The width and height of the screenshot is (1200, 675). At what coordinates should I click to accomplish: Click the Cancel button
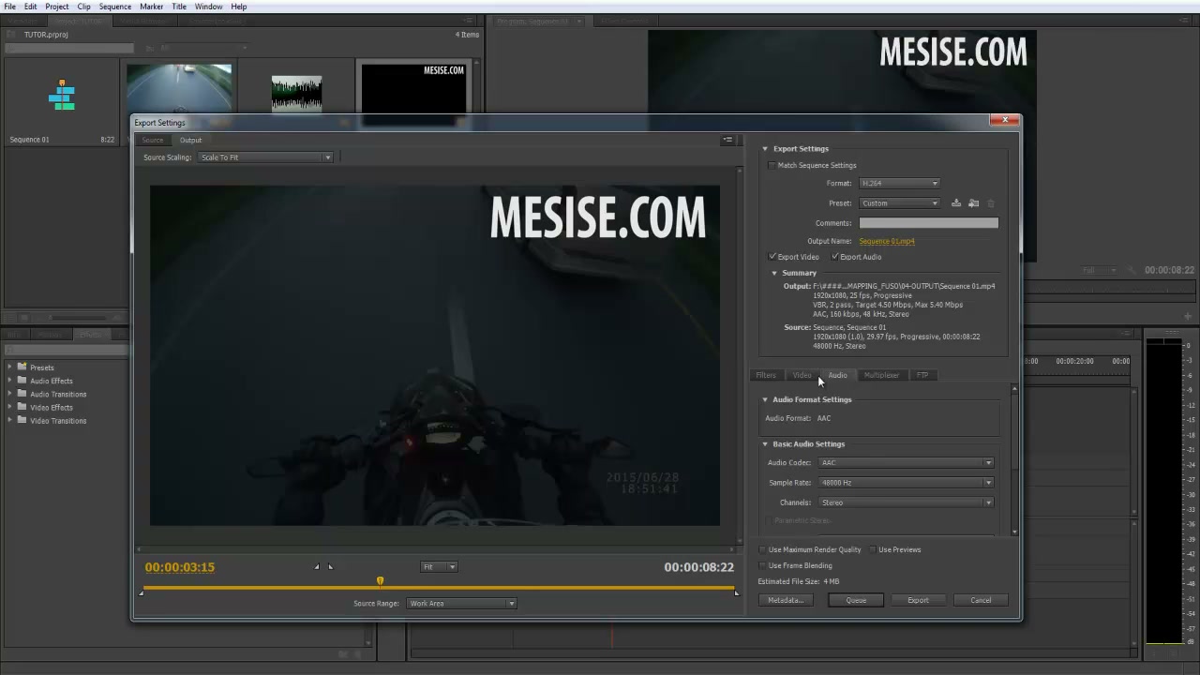pyautogui.click(x=981, y=600)
